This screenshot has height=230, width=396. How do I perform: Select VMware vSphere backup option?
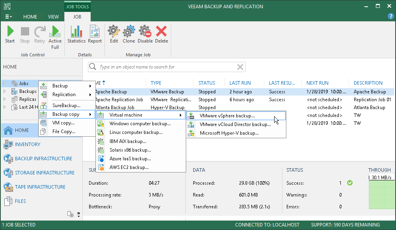click(227, 116)
